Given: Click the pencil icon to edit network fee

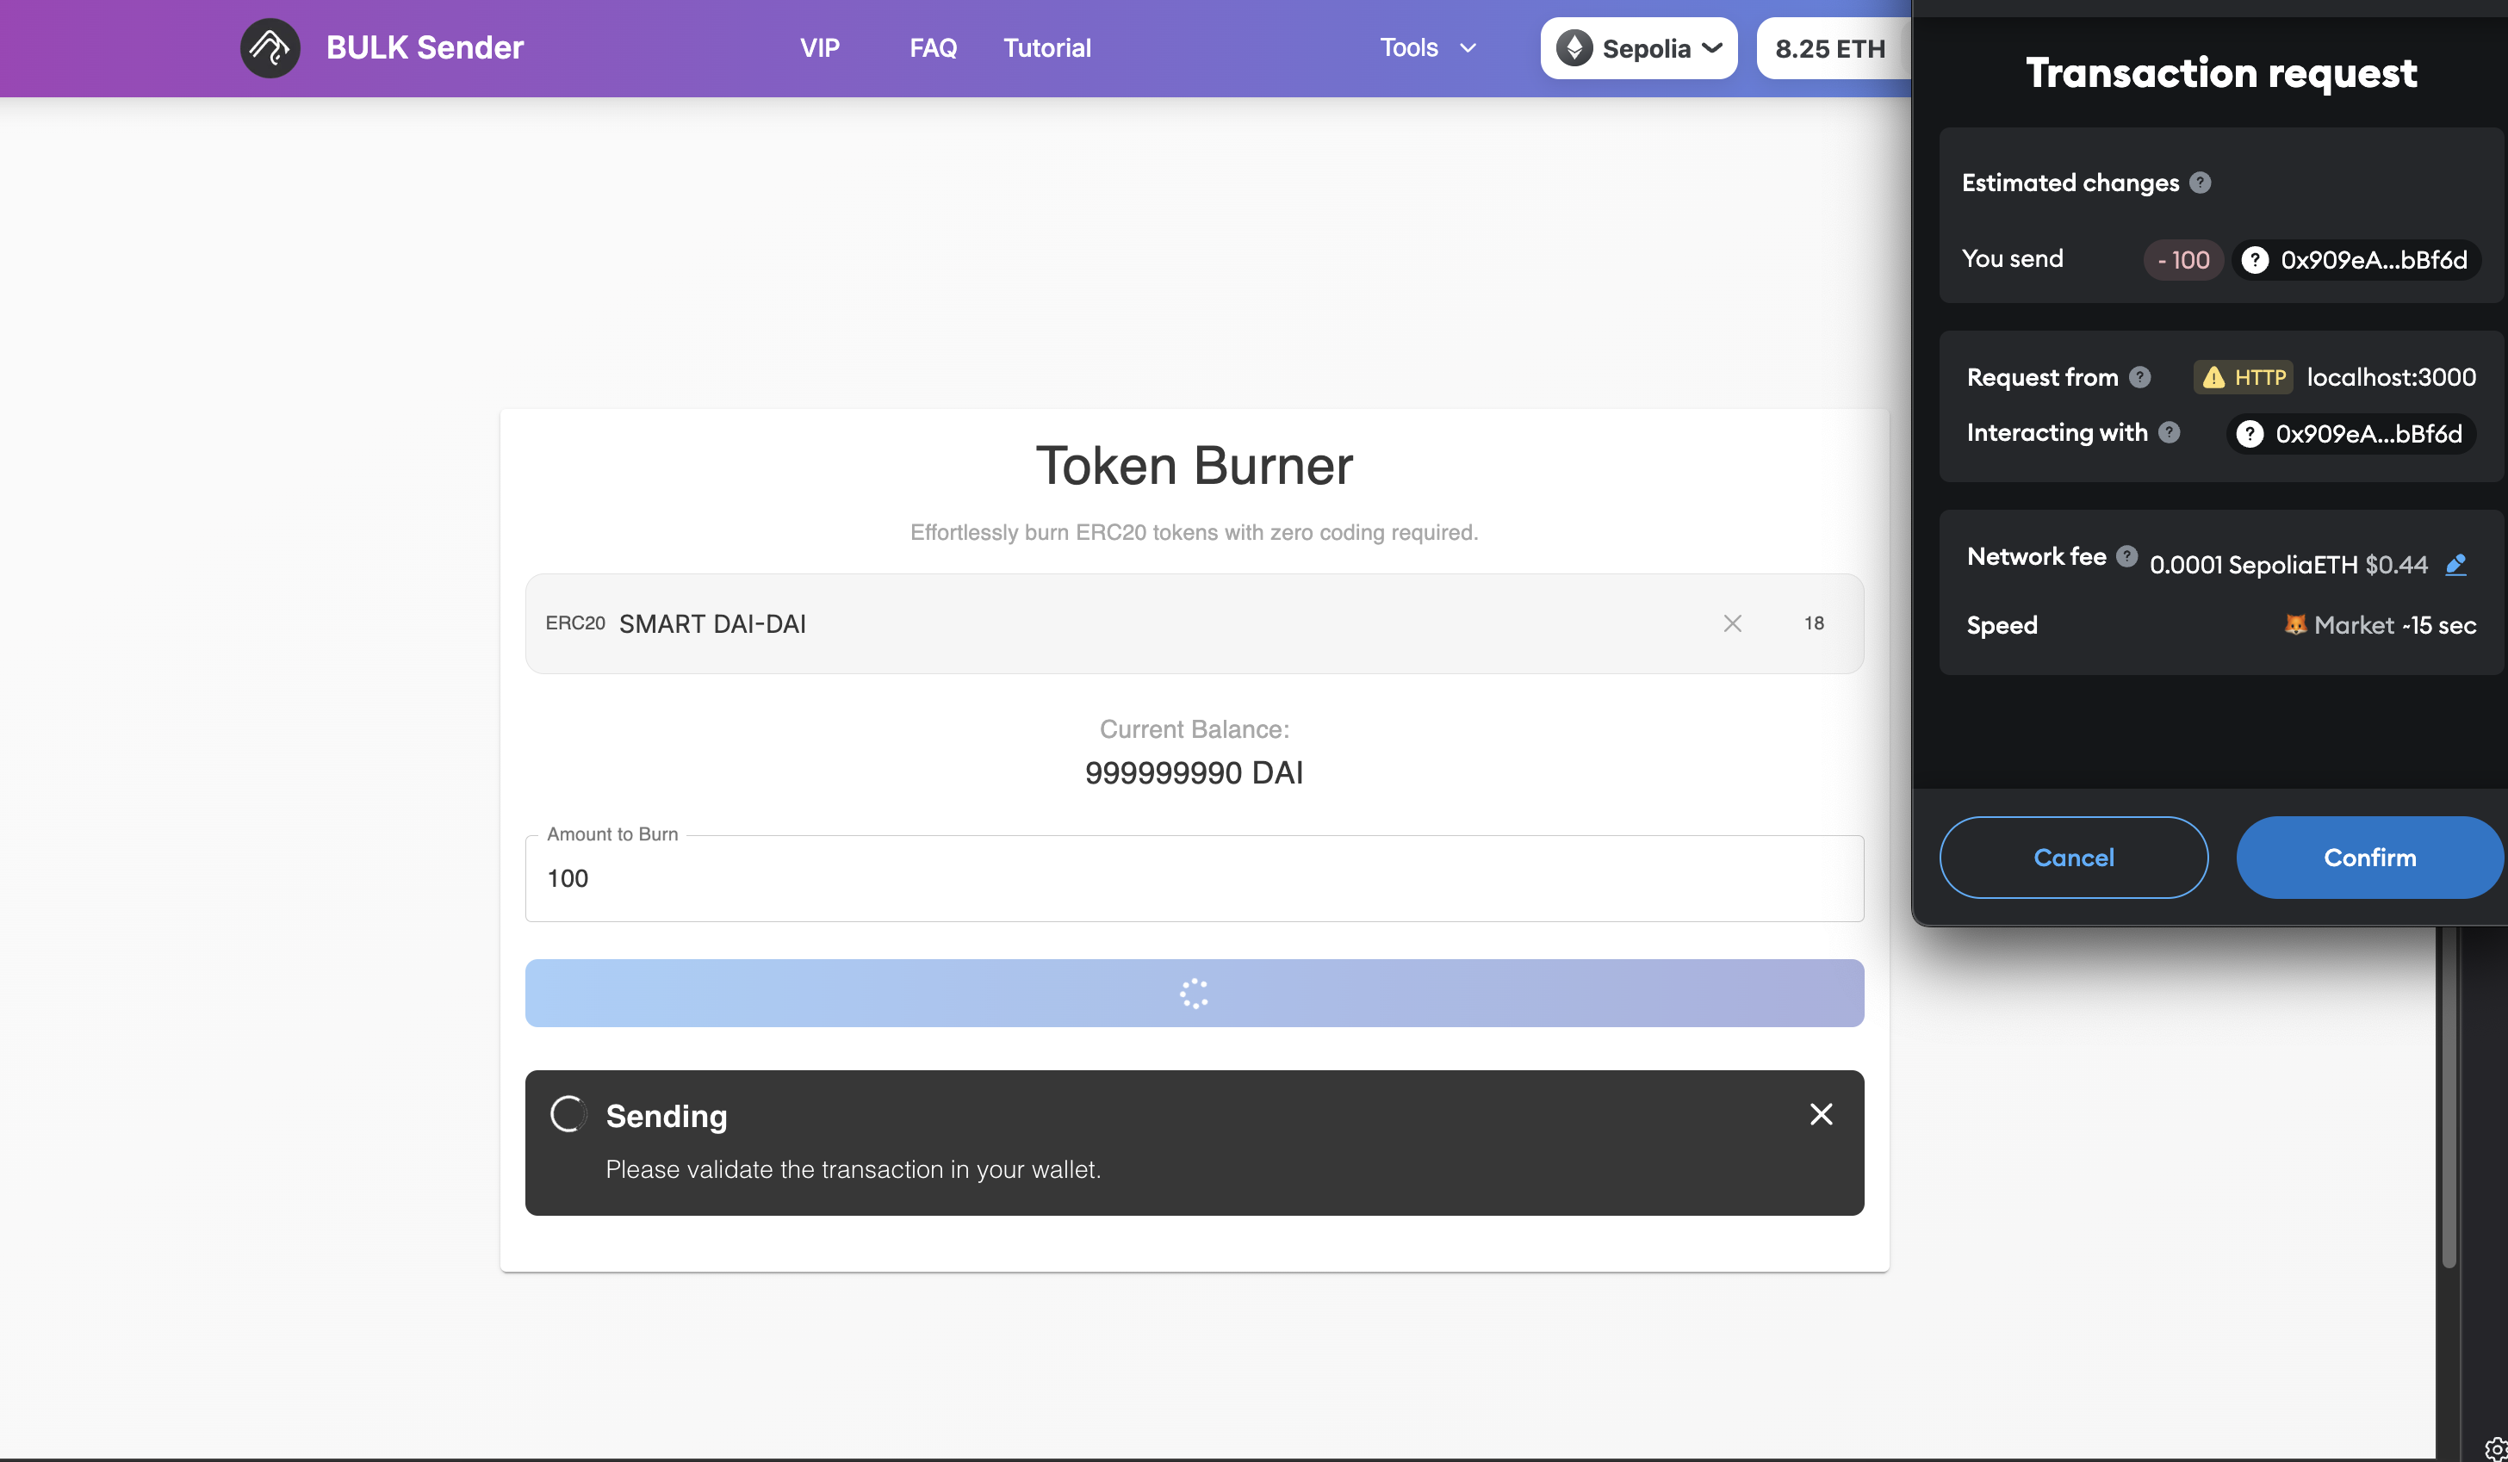Looking at the screenshot, I should [2457, 564].
